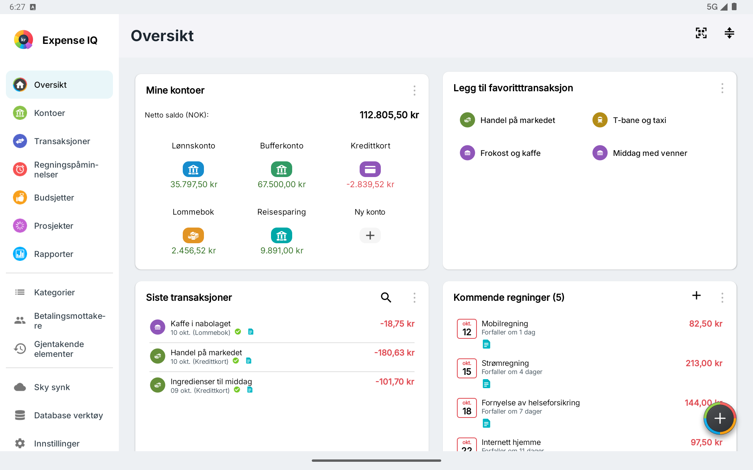
Task: Click the battery status icon
Action: 734,7
